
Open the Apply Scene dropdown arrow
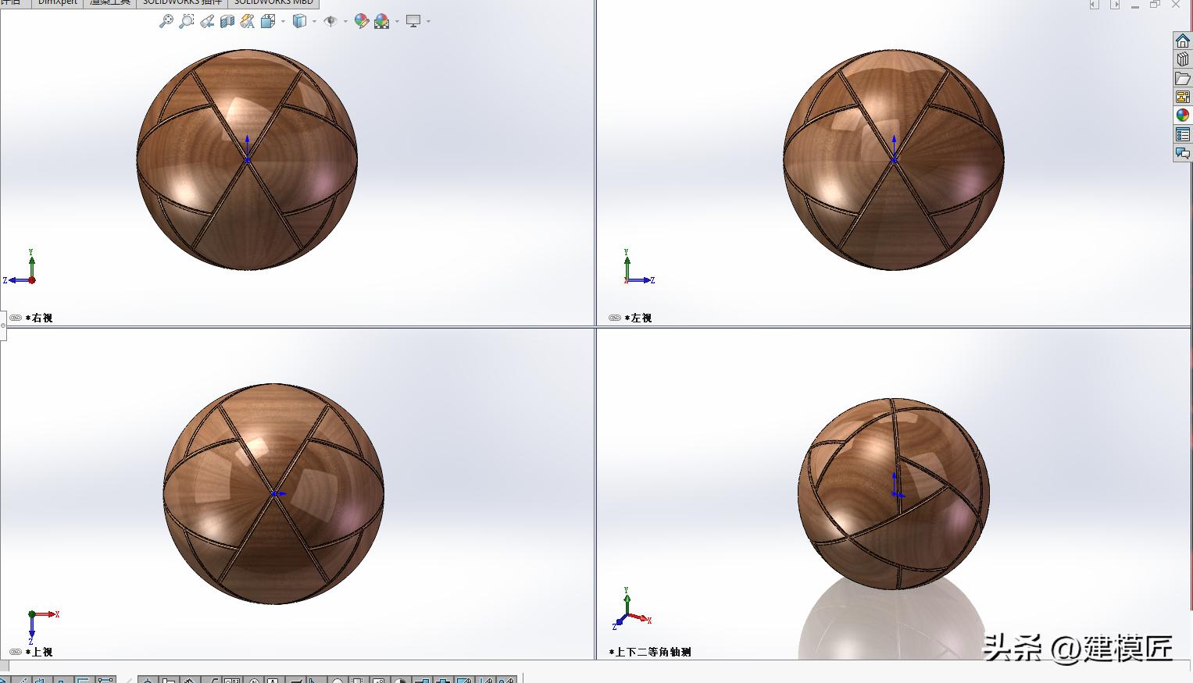click(x=397, y=21)
